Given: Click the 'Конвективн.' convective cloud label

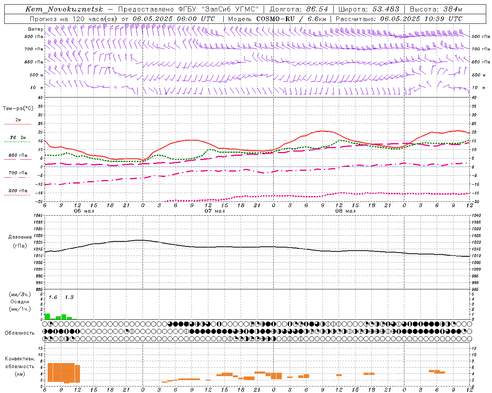Looking at the screenshot, I should click(20, 359).
